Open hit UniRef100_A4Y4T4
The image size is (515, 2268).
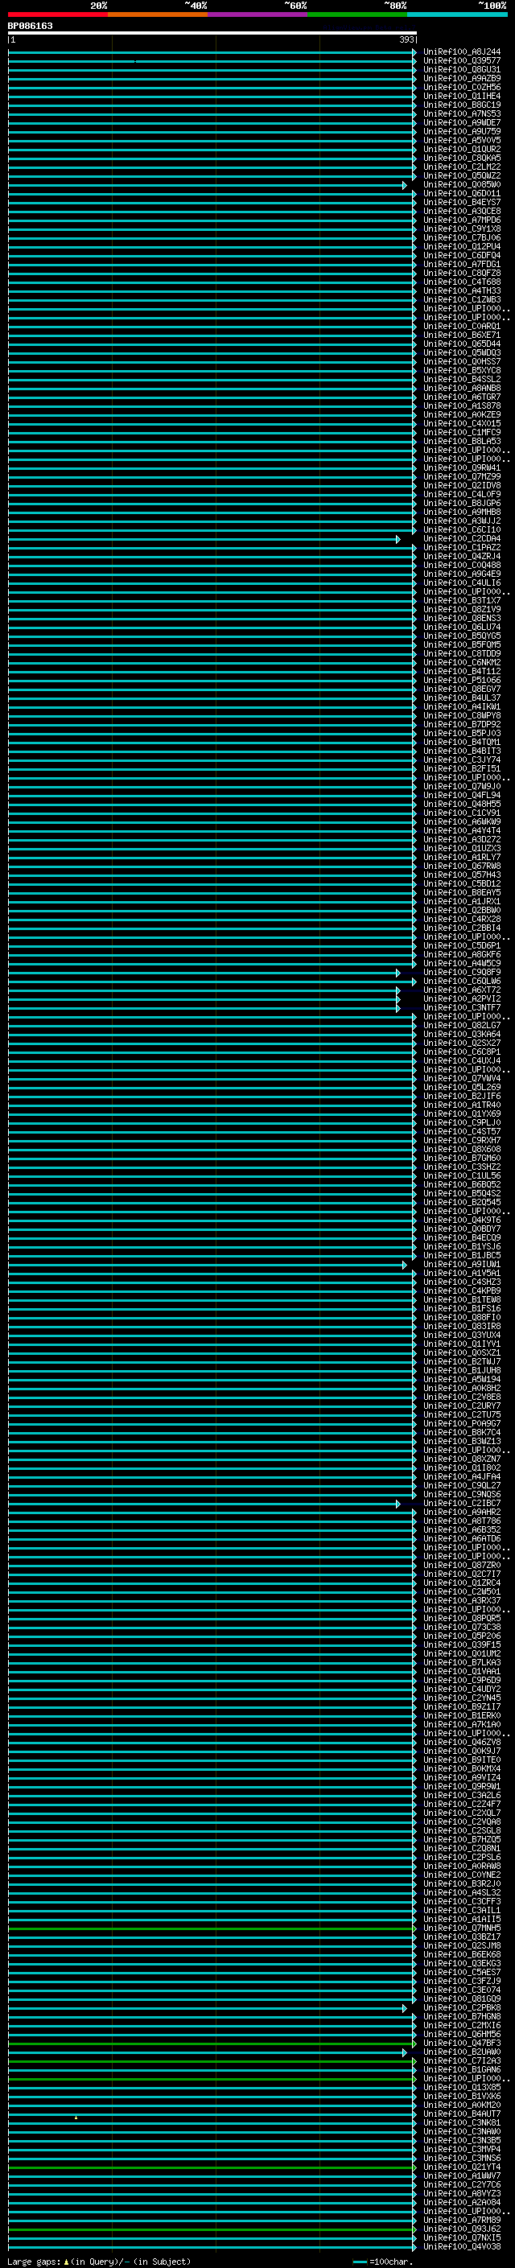click(462, 831)
